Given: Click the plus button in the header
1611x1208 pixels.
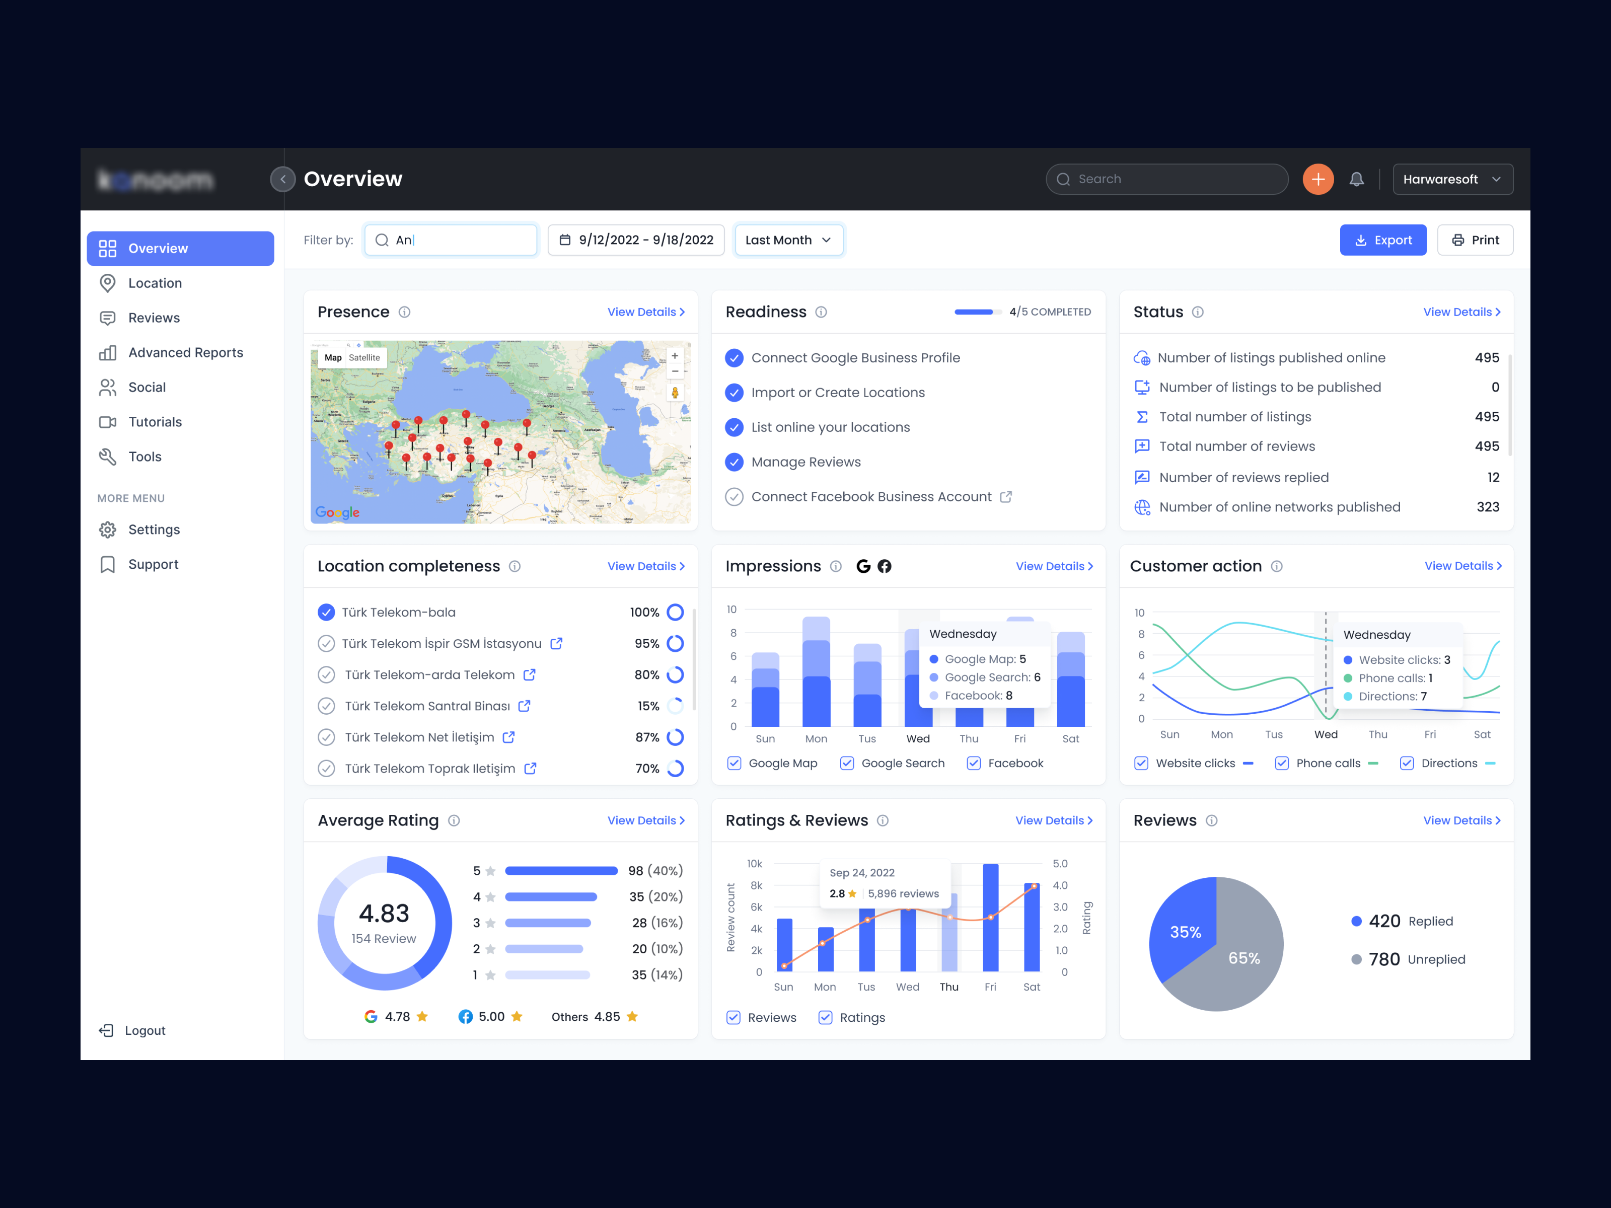Looking at the screenshot, I should pos(1317,178).
